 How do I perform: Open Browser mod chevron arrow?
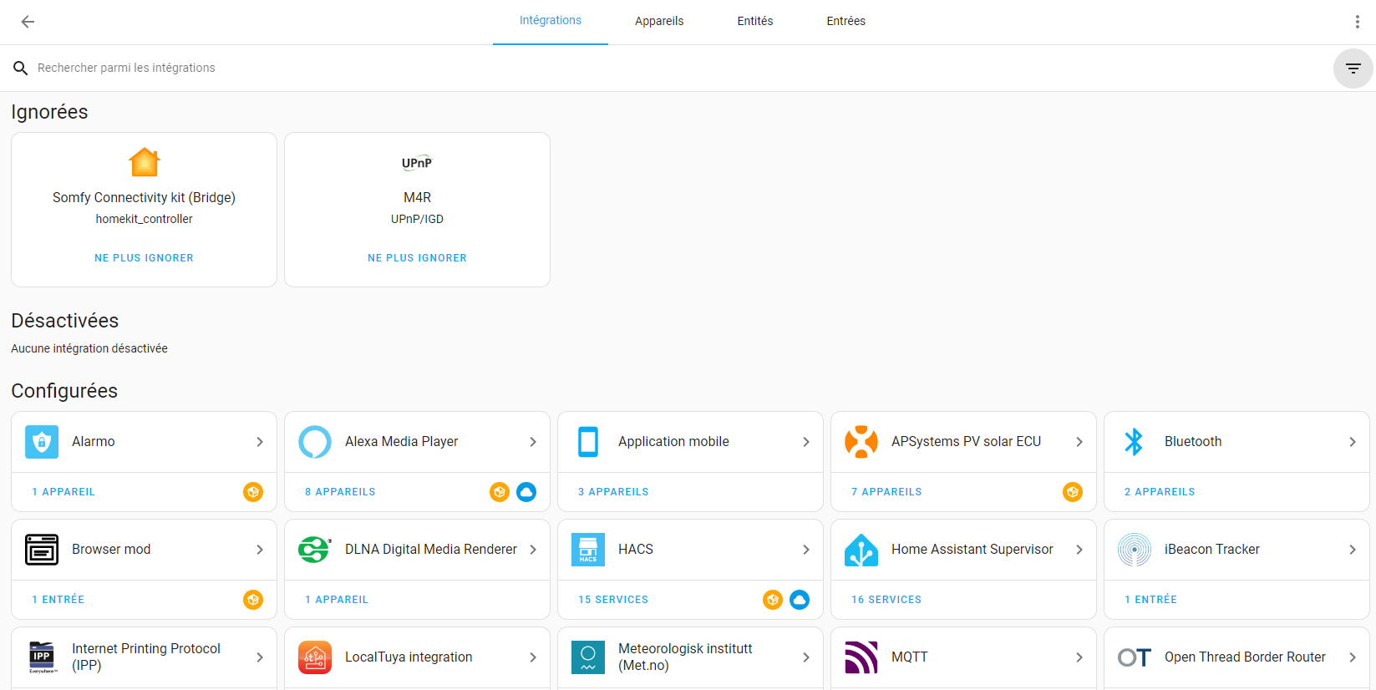[x=260, y=550]
